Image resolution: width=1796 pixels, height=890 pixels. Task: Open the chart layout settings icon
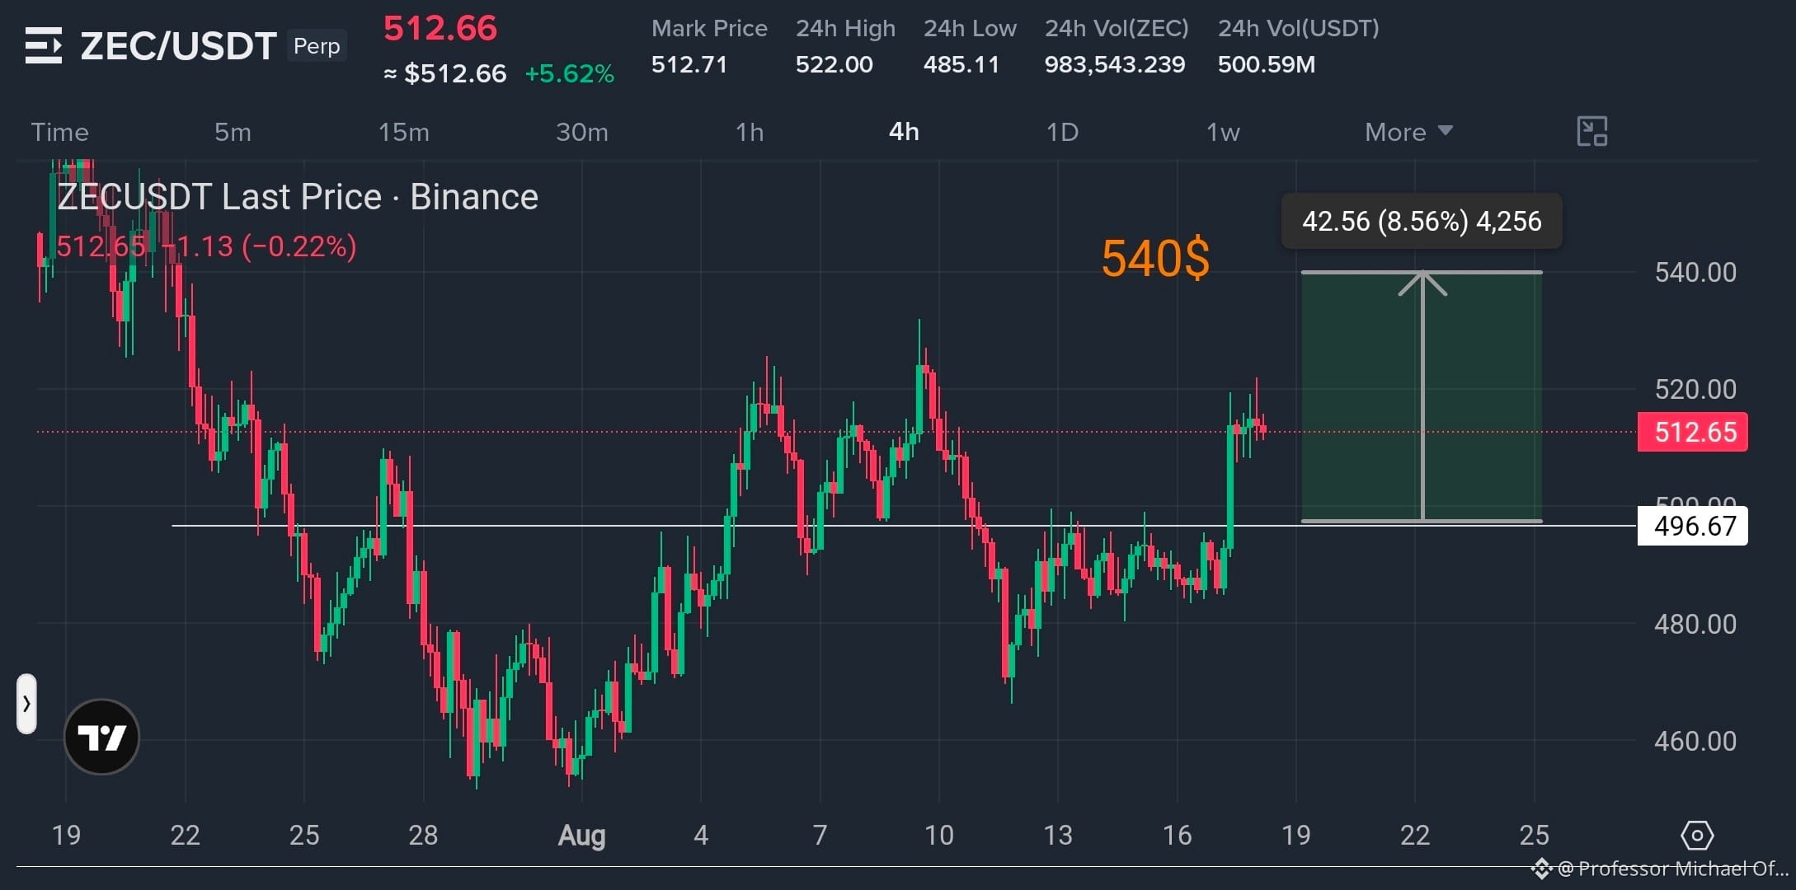click(1591, 132)
